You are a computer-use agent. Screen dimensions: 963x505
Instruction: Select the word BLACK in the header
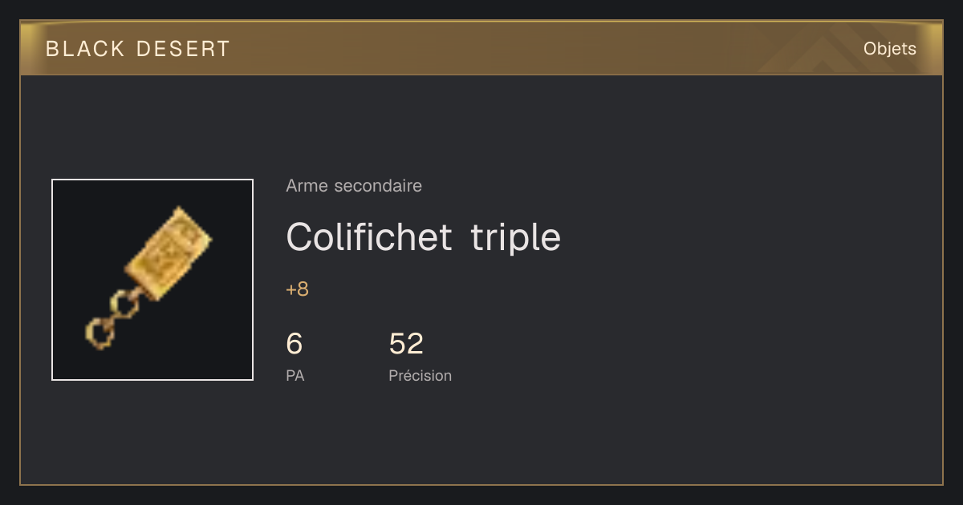tap(85, 49)
